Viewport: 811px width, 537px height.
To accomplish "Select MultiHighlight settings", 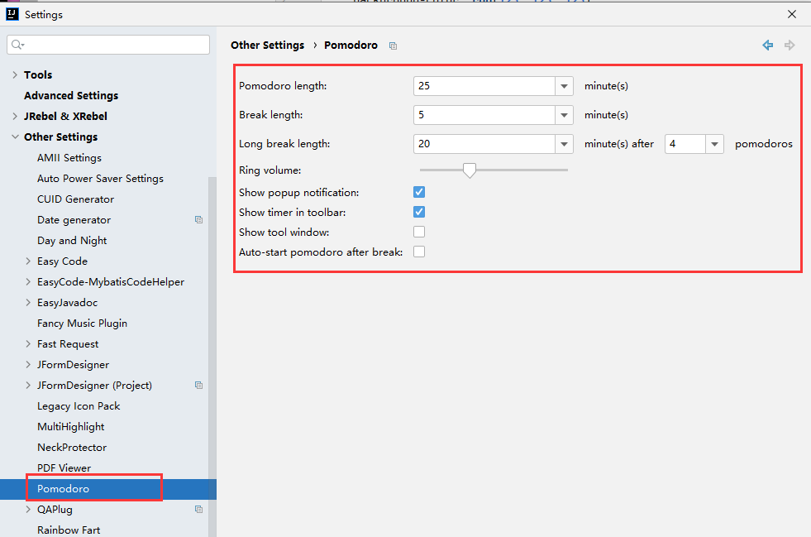I will pyautogui.click(x=71, y=427).
